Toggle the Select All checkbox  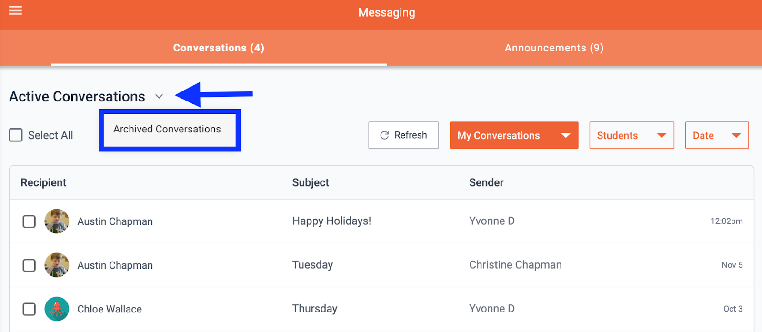point(16,135)
